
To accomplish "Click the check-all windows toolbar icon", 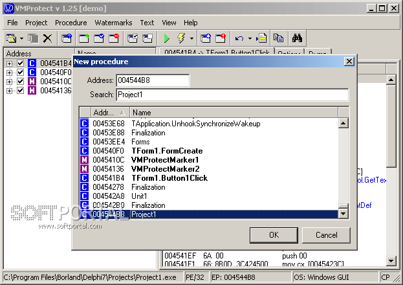I will tap(133, 38).
